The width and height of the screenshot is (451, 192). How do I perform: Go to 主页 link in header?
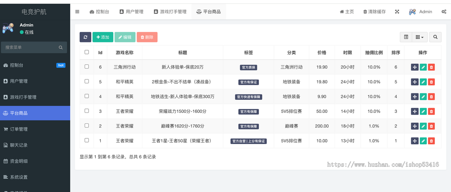347,12
